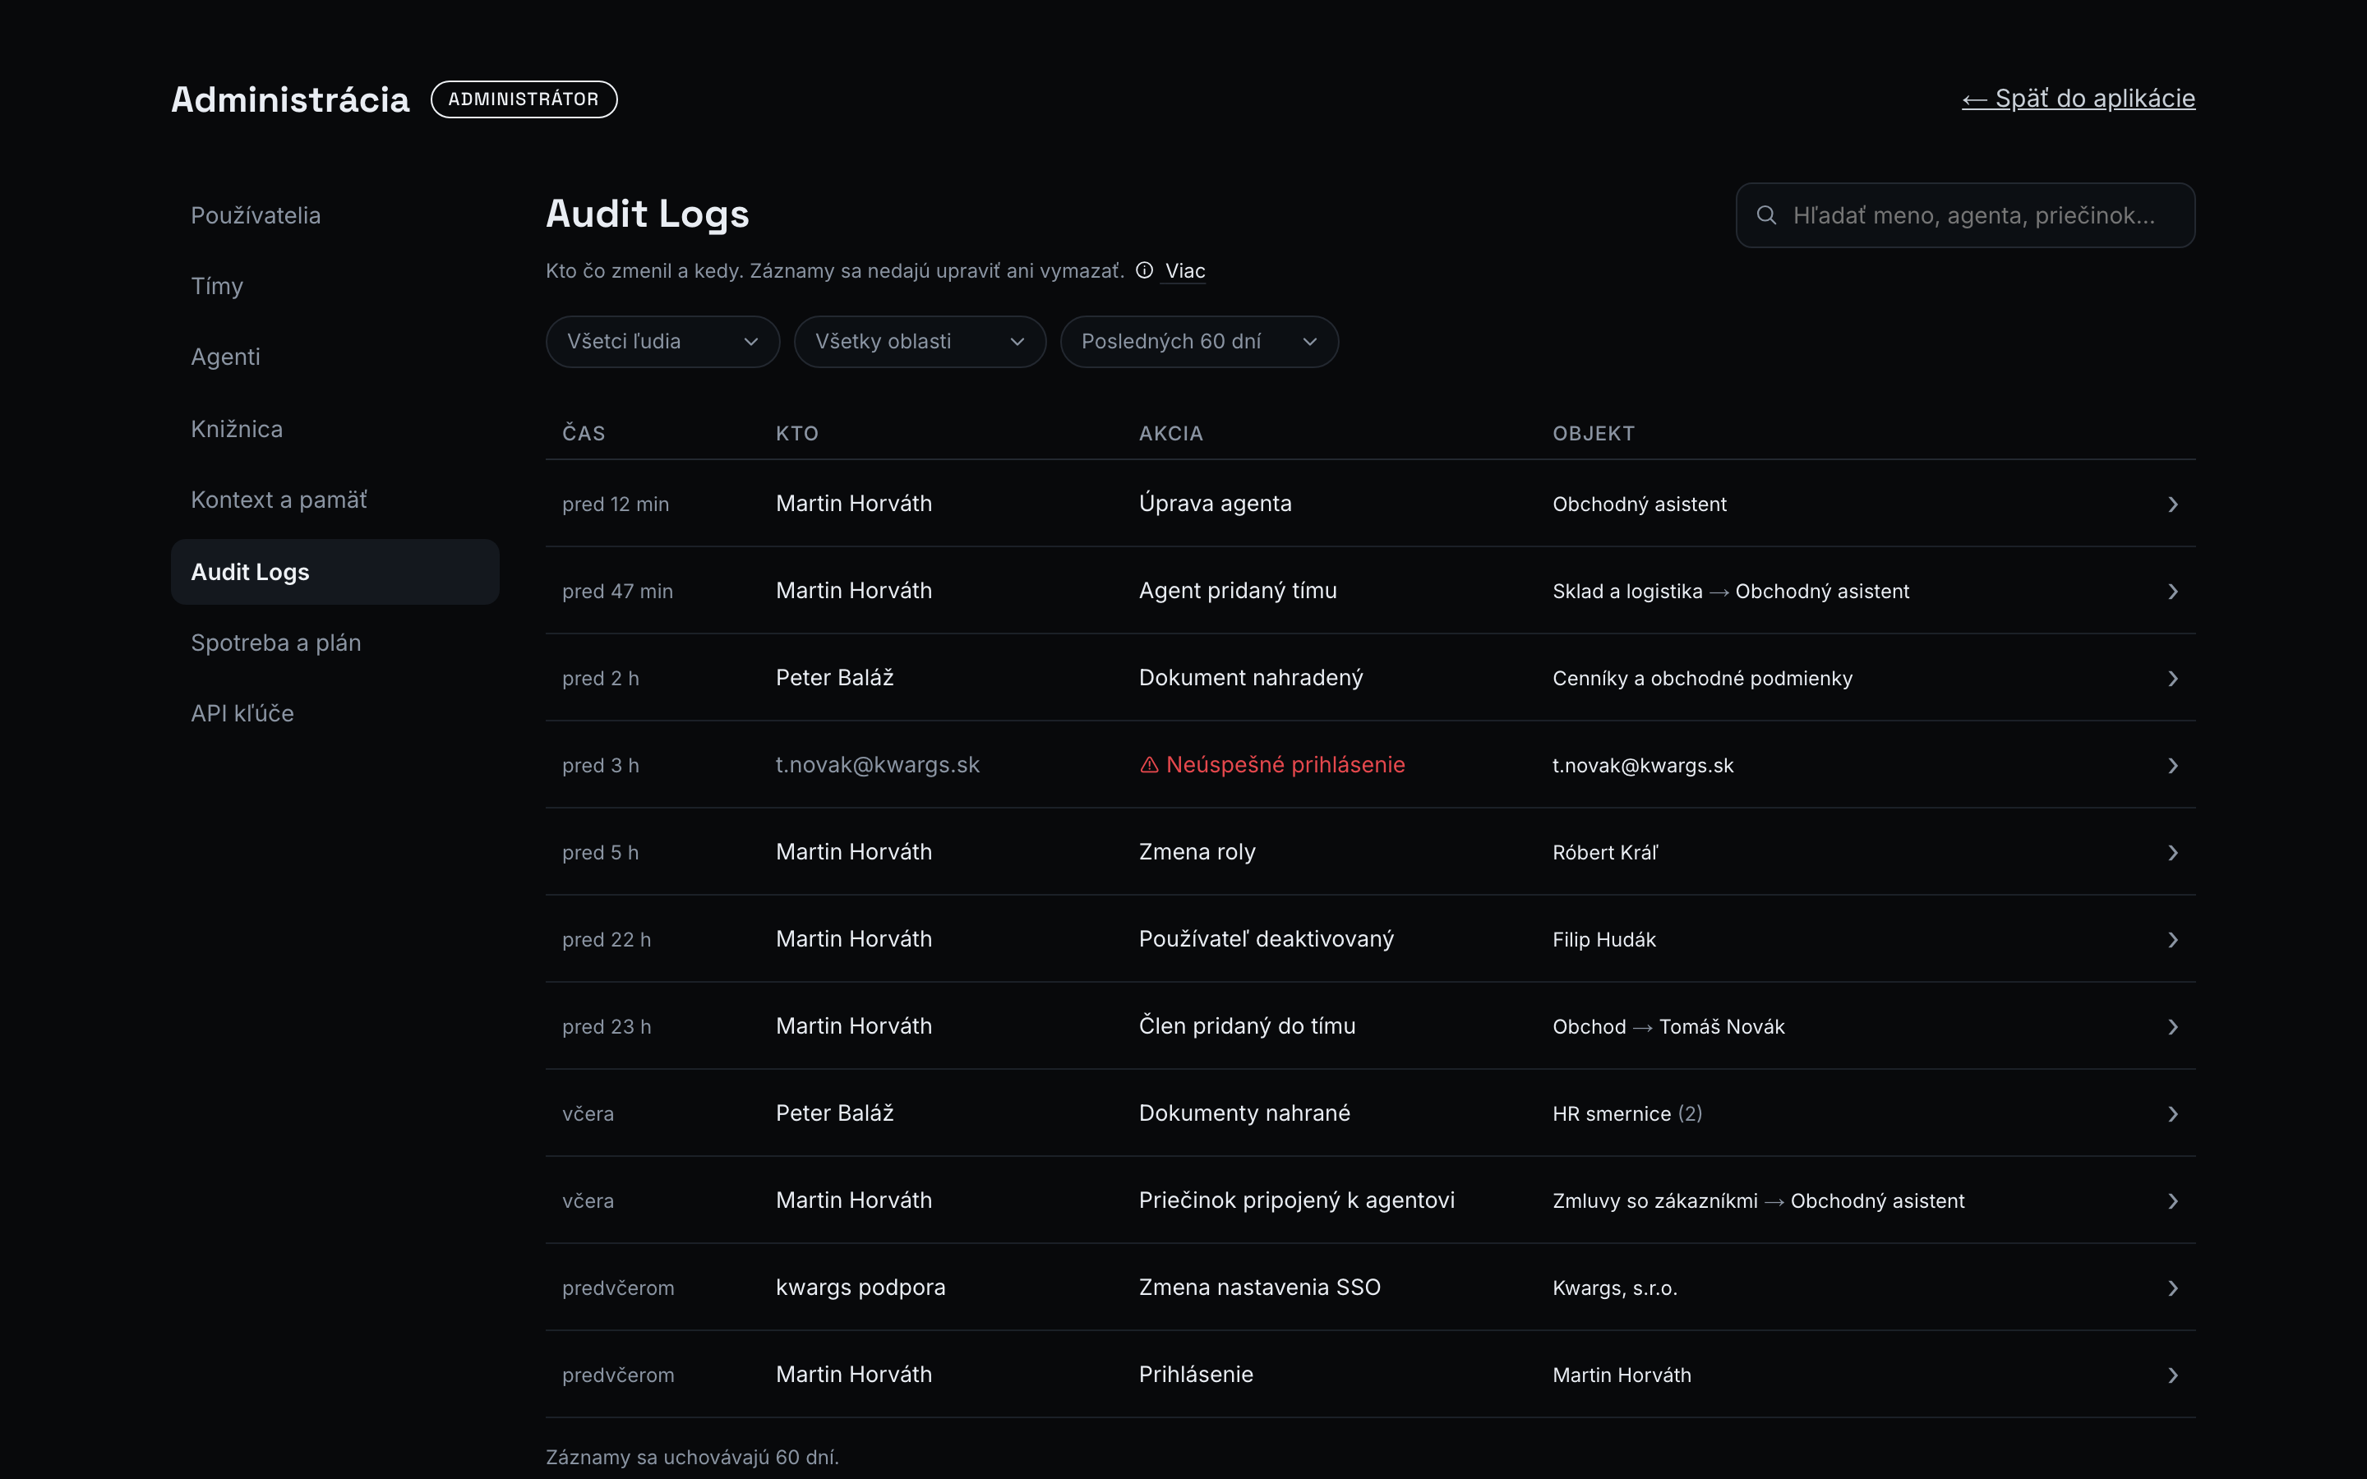Open Používatelia in the sidebar
Screen dimensions: 2367x1479
335,215
